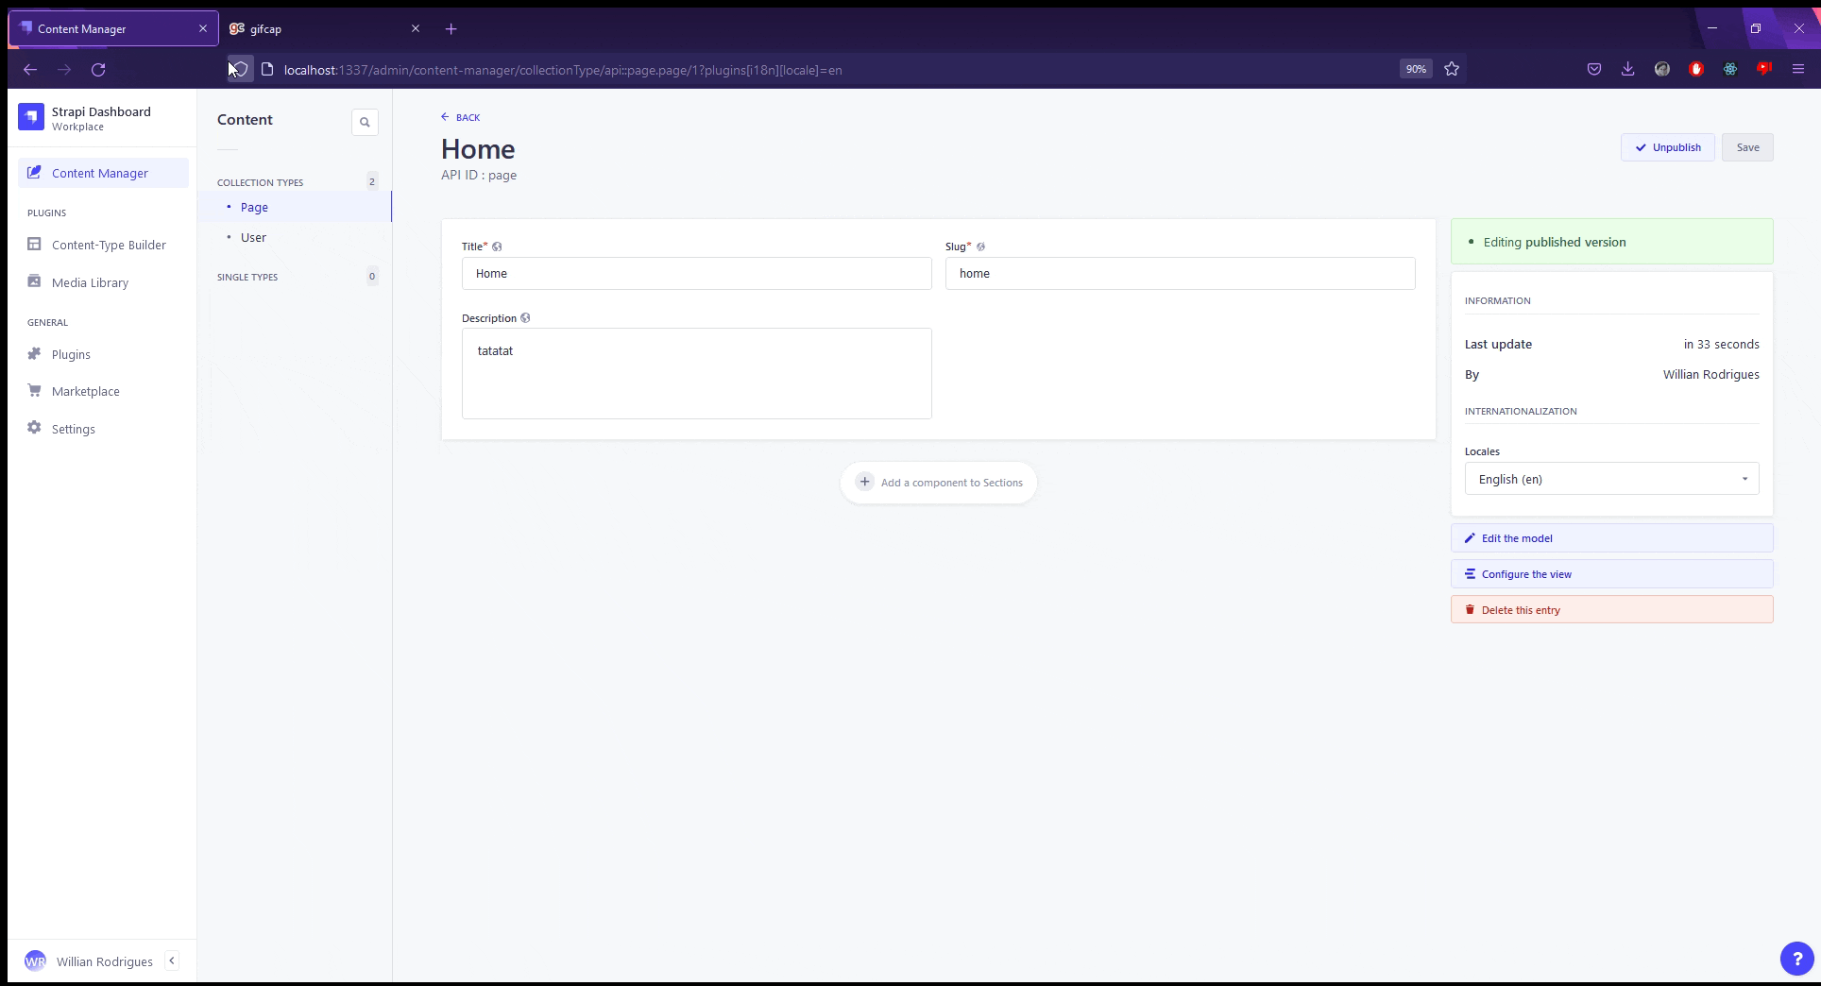Click the tracking protection shield icon
1821x986 pixels.
(240, 69)
